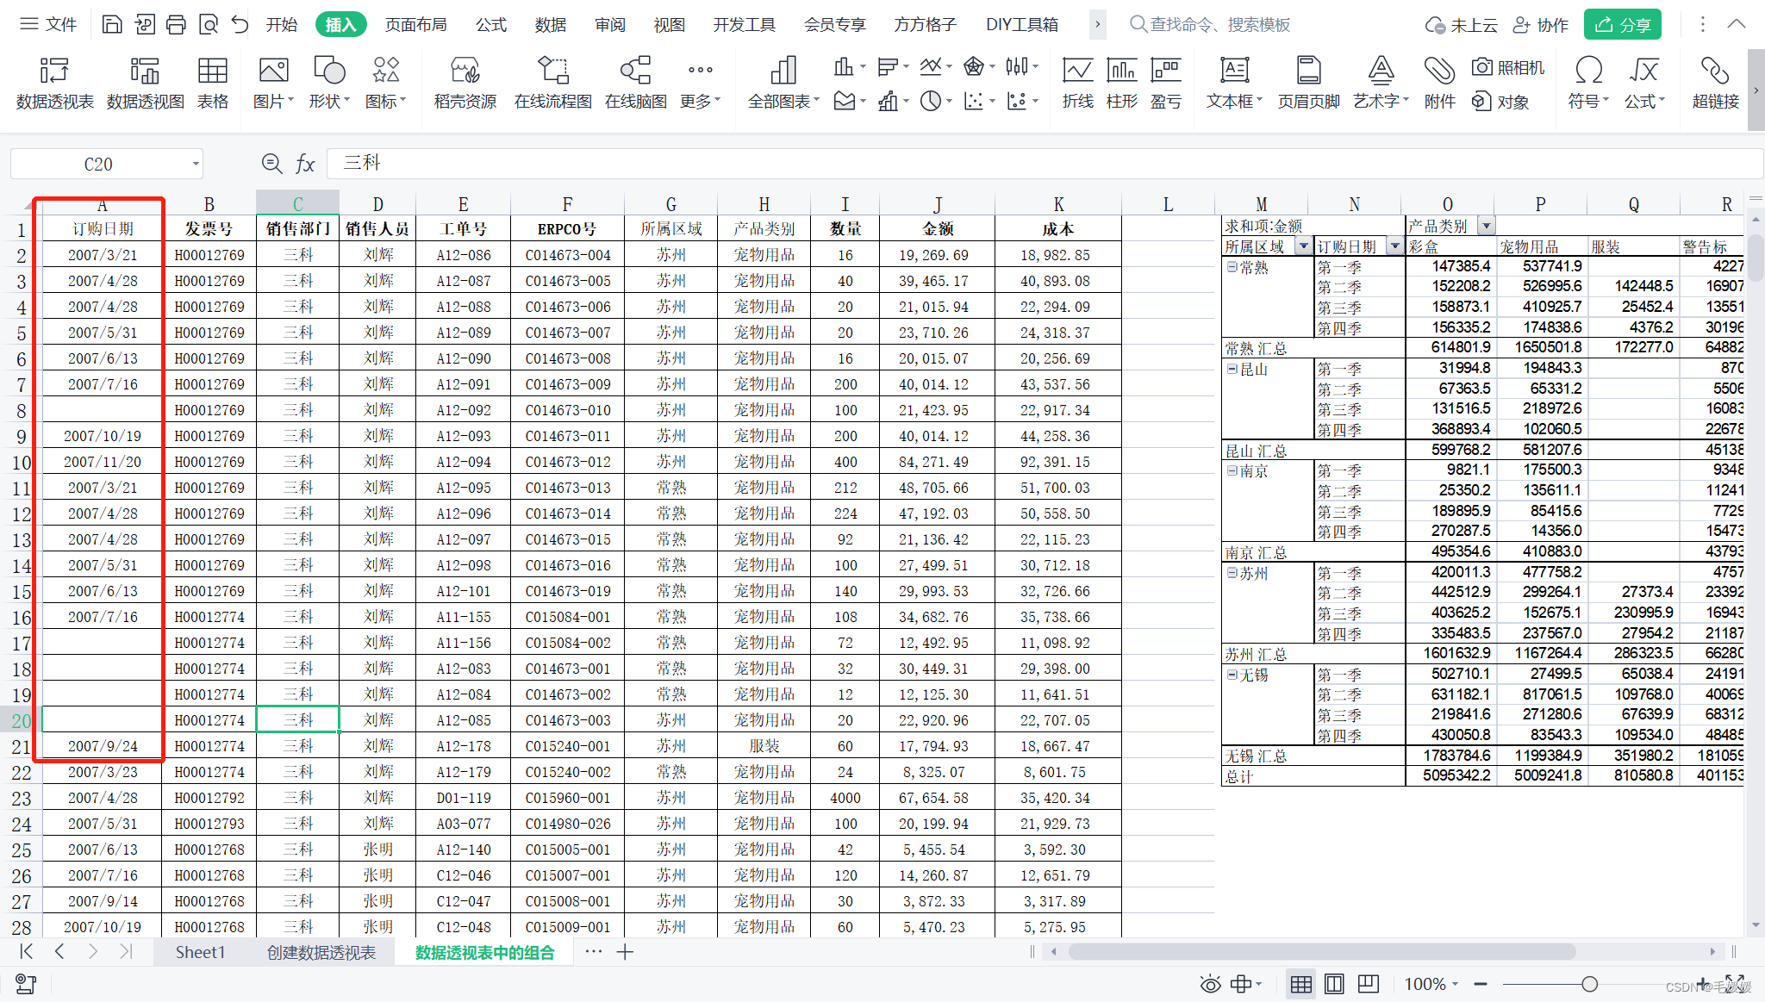Open the 开发工具 ribbon tab
Screen dimensions: 1765x1002
tap(745, 24)
